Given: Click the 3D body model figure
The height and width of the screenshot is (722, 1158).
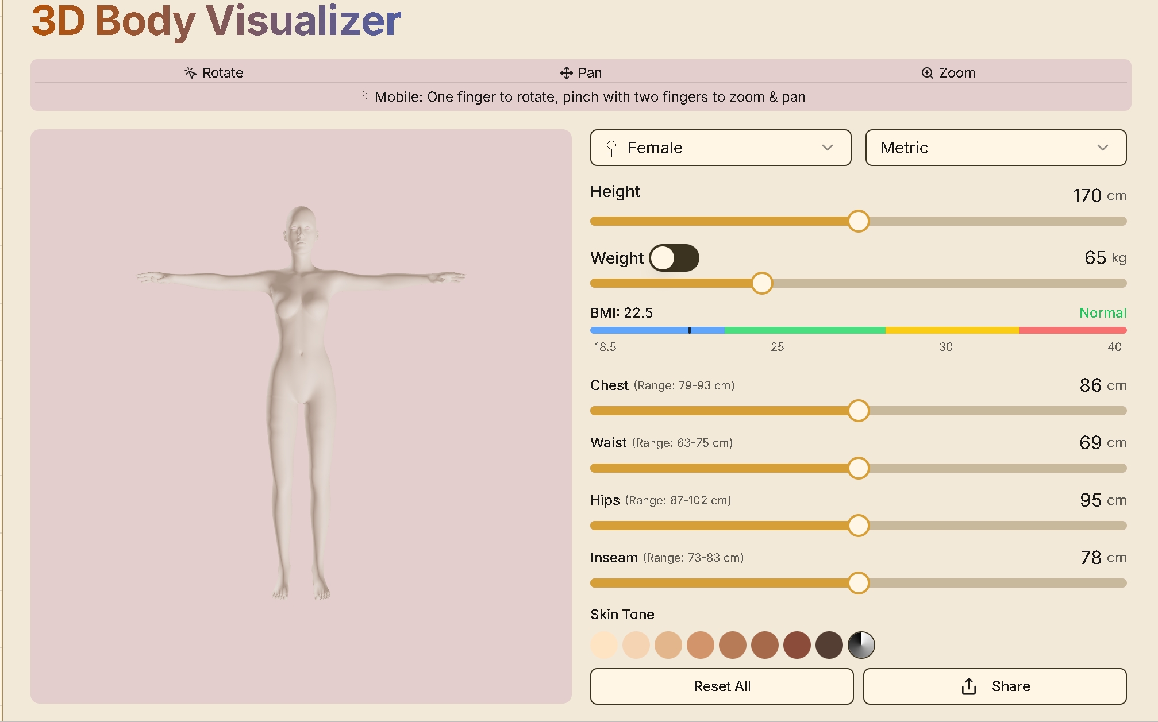Looking at the screenshot, I should pos(299,356).
